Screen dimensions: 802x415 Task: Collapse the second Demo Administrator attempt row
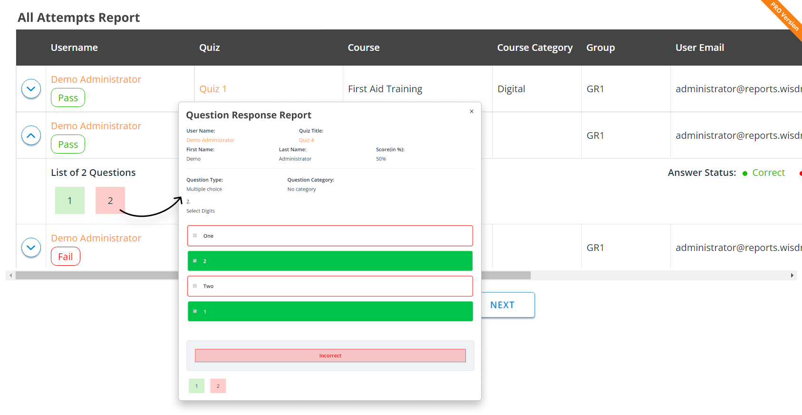tap(31, 135)
